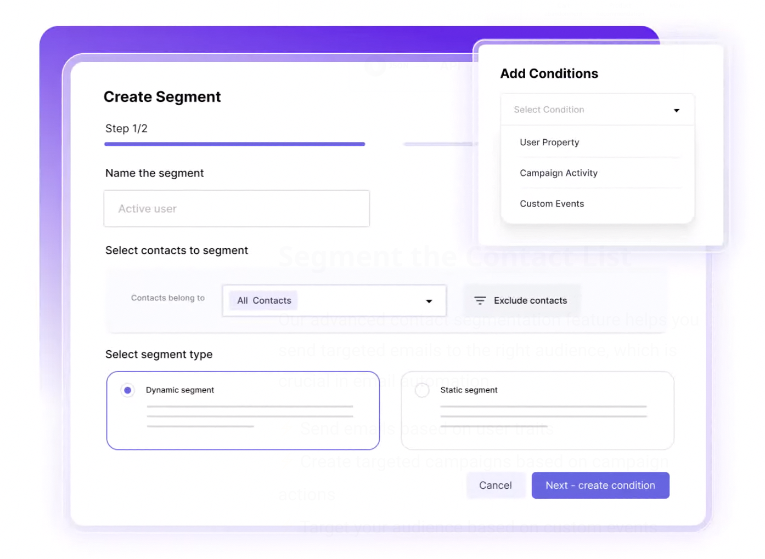Click the second step of the progress indicator
765x559 pixels.
pyautogui.click(x=439, y=144)
